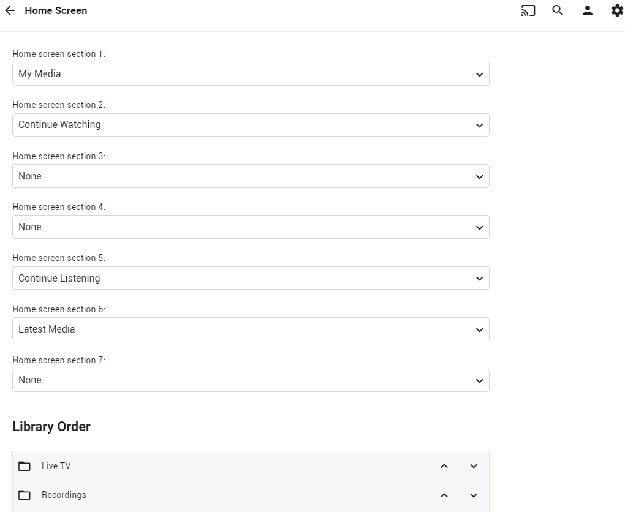Screen dimensions: 625x512
Task: Open Home screen section 7 dropdown
Action: pos(251,380)
